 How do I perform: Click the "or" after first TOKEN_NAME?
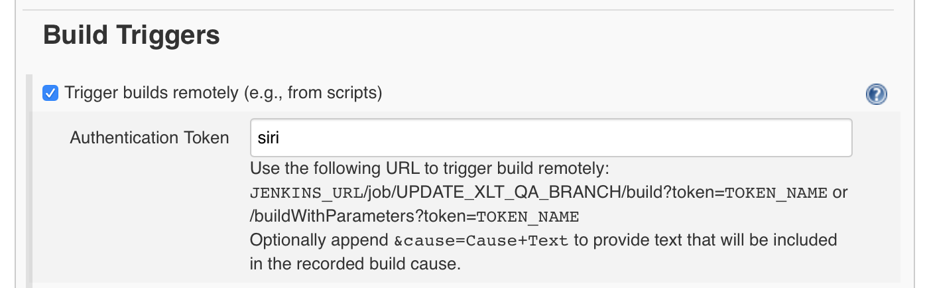pos(840,193)
